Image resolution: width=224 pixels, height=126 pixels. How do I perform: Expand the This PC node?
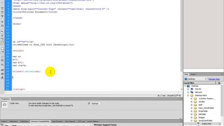(188, 89)
